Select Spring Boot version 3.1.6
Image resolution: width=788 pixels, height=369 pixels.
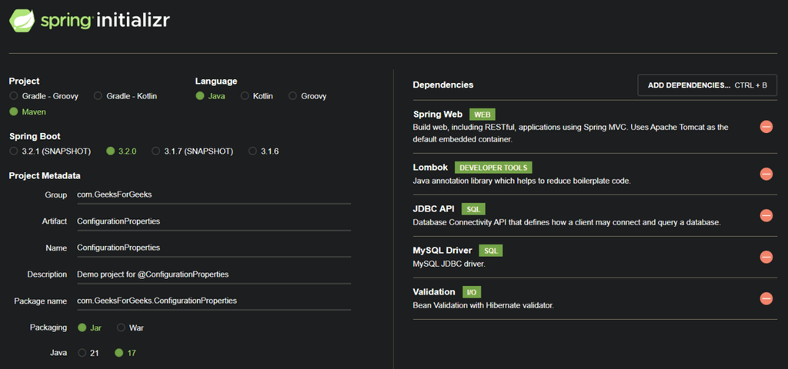pyautogui.click(x=252, y=151)
